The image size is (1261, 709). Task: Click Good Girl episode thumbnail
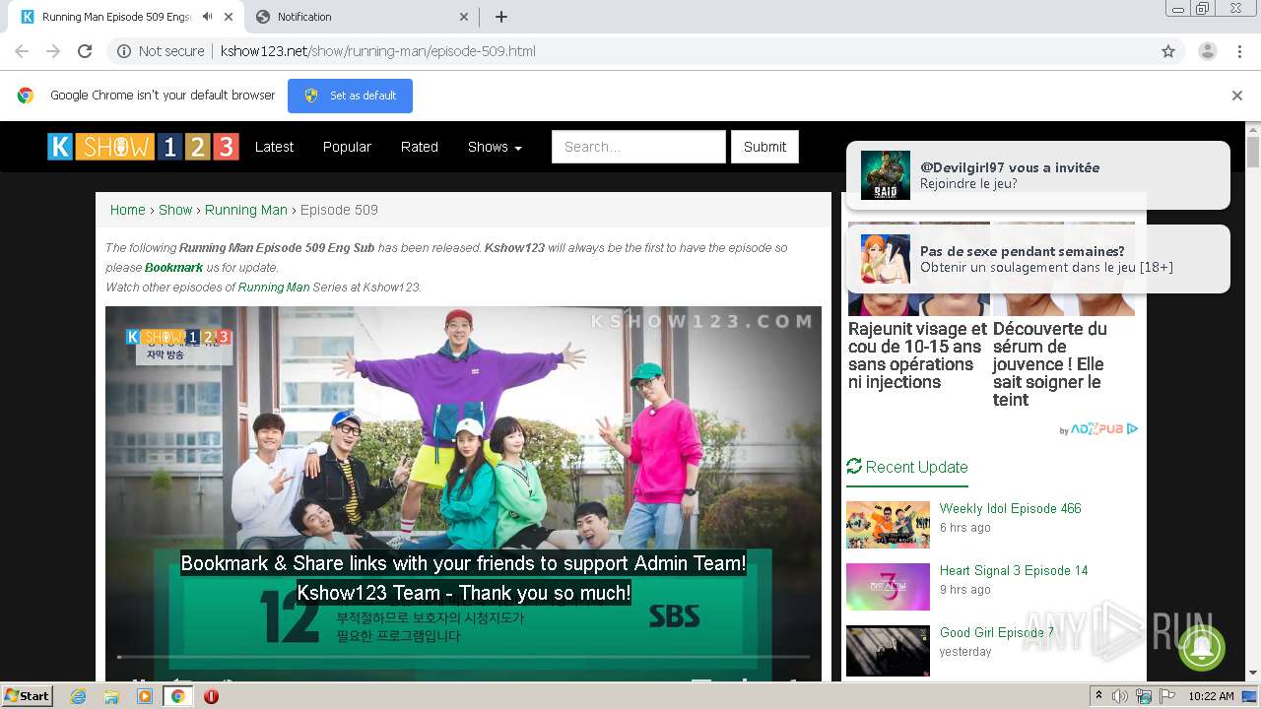888,651
